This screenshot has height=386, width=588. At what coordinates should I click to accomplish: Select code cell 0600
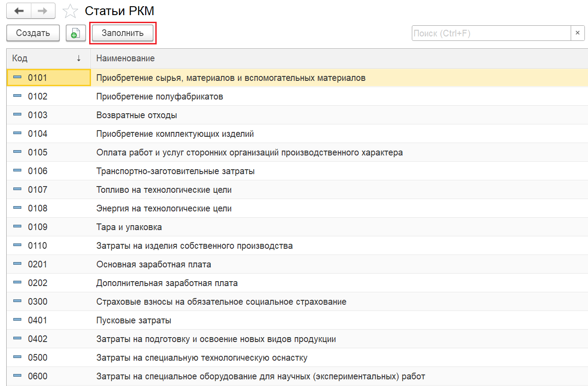pyautogui.click(x=49, y=376)
